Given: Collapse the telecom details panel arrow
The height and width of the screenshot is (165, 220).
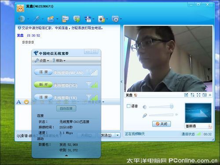Looking at the screenshot, I should coord(66,155).
